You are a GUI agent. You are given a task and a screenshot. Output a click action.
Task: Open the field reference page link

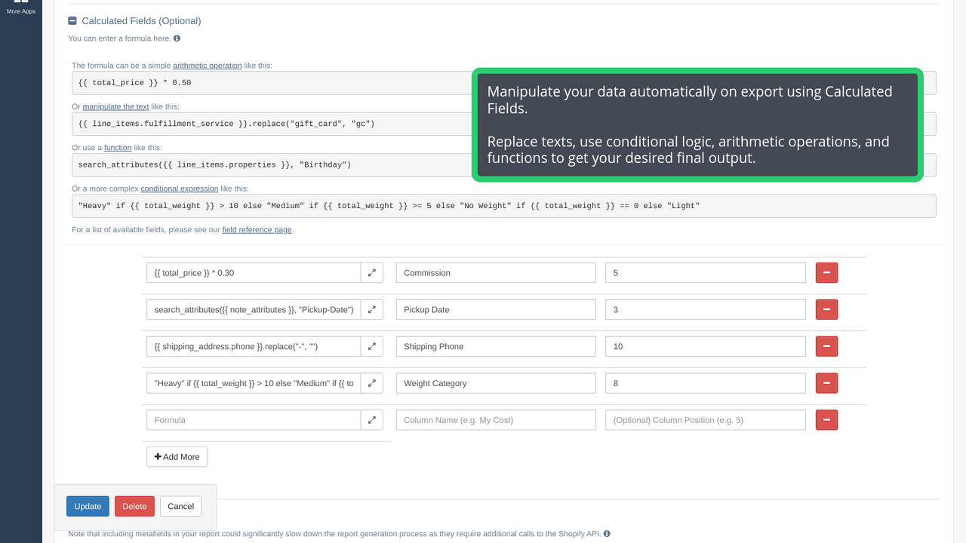257,229
